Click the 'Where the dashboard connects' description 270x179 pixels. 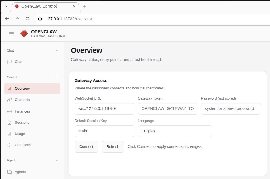tap(119, 88)
